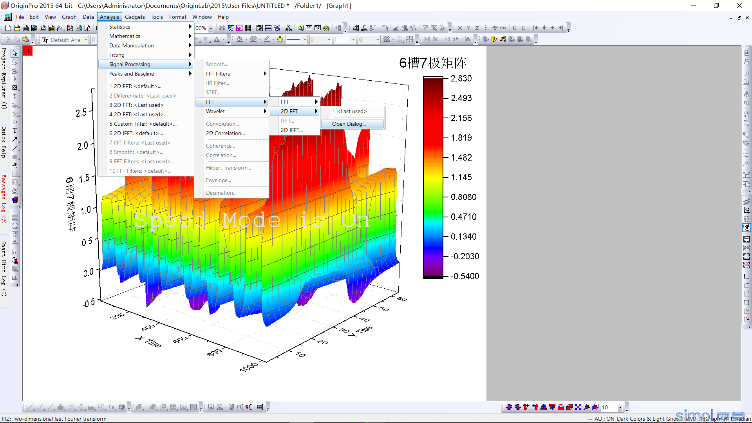Choose recent item 5 Custom Filter: <default>
The height and width of the screenshot is (423, 752).
coord(146,124)
